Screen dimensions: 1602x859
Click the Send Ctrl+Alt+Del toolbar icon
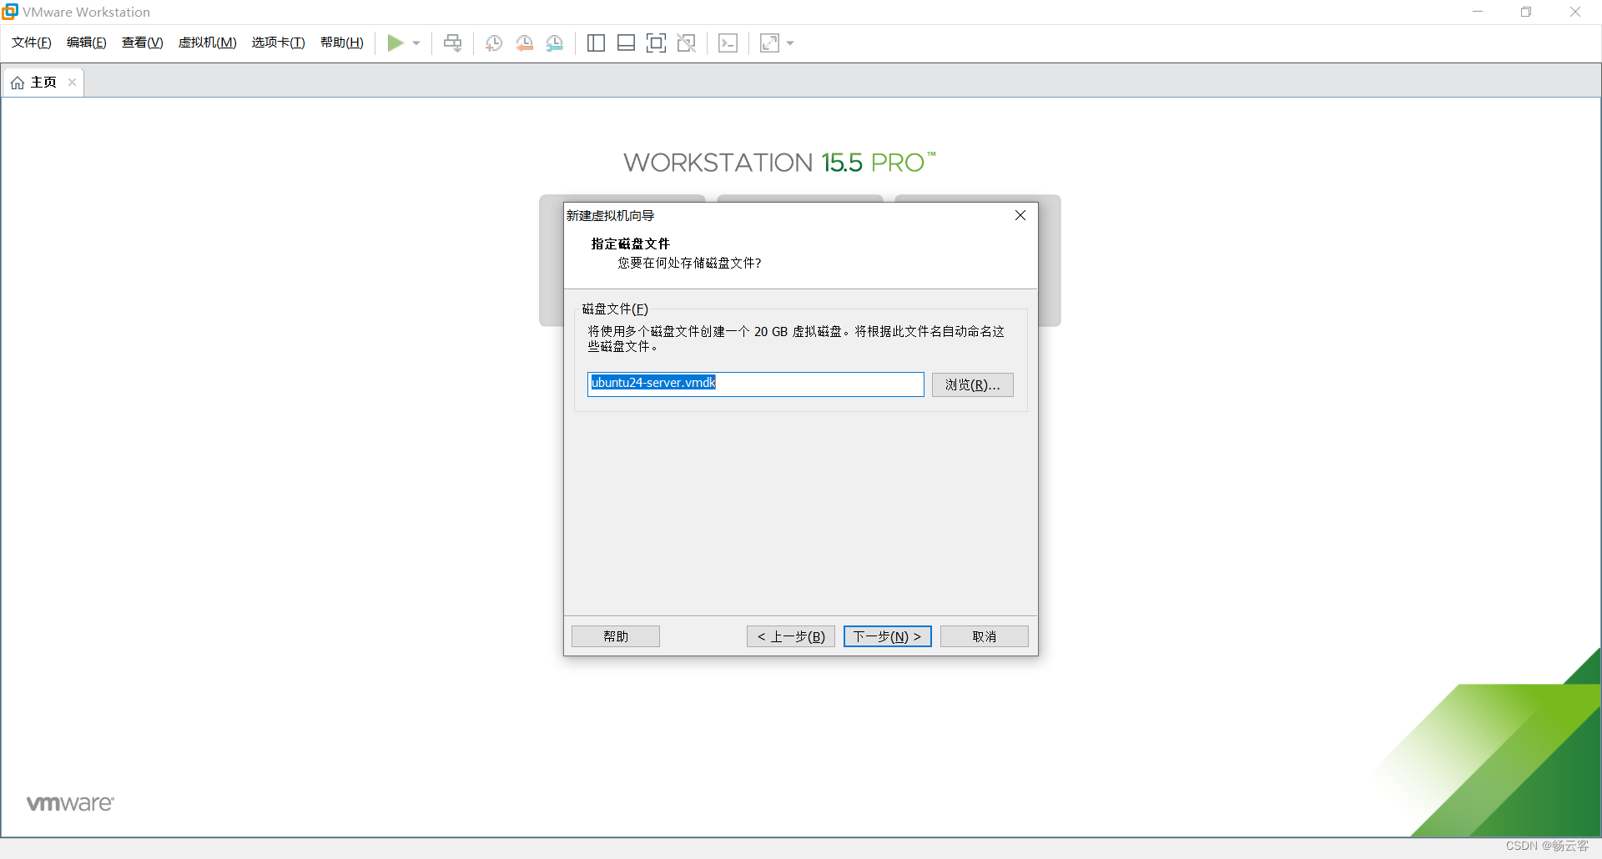coord(452,43)
